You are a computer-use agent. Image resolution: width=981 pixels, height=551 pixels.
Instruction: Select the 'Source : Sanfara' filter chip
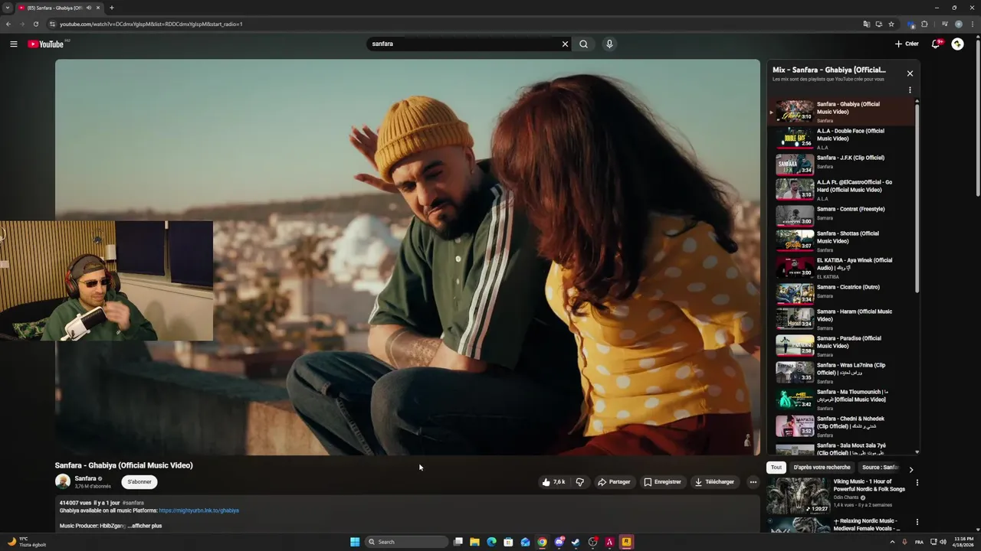point(880,468)
